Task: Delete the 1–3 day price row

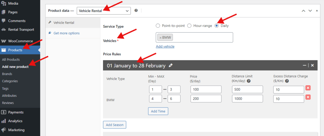Action: [x=308, y=88]
